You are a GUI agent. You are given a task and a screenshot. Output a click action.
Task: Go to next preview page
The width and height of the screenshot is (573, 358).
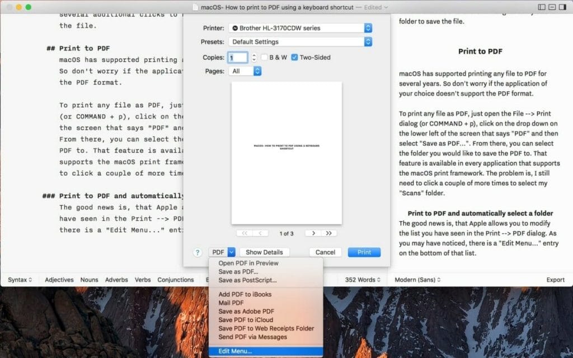[314, 233]
